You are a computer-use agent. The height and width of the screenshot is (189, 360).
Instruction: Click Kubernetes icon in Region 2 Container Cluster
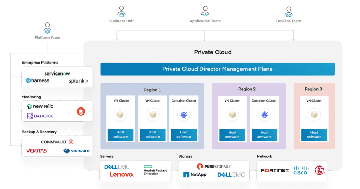coord(264,115)
